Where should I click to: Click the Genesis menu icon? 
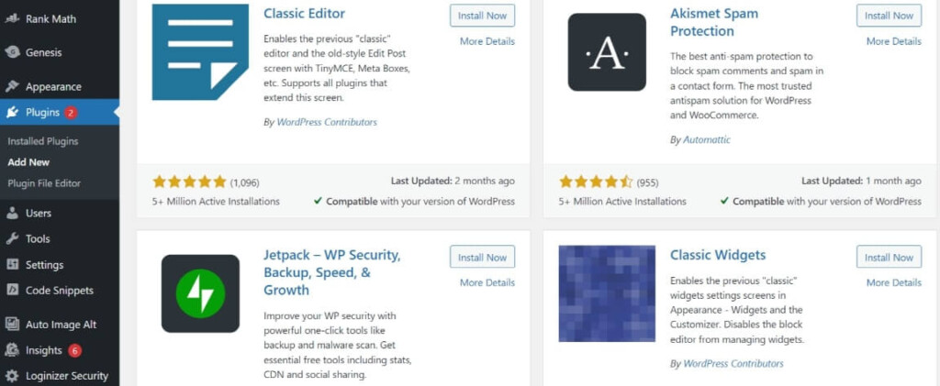point(12,52)
